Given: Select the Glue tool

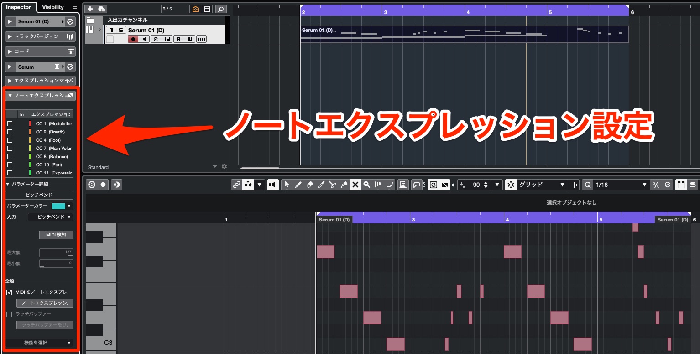Looking at the screenshot, I should click(x=344, y=185).
